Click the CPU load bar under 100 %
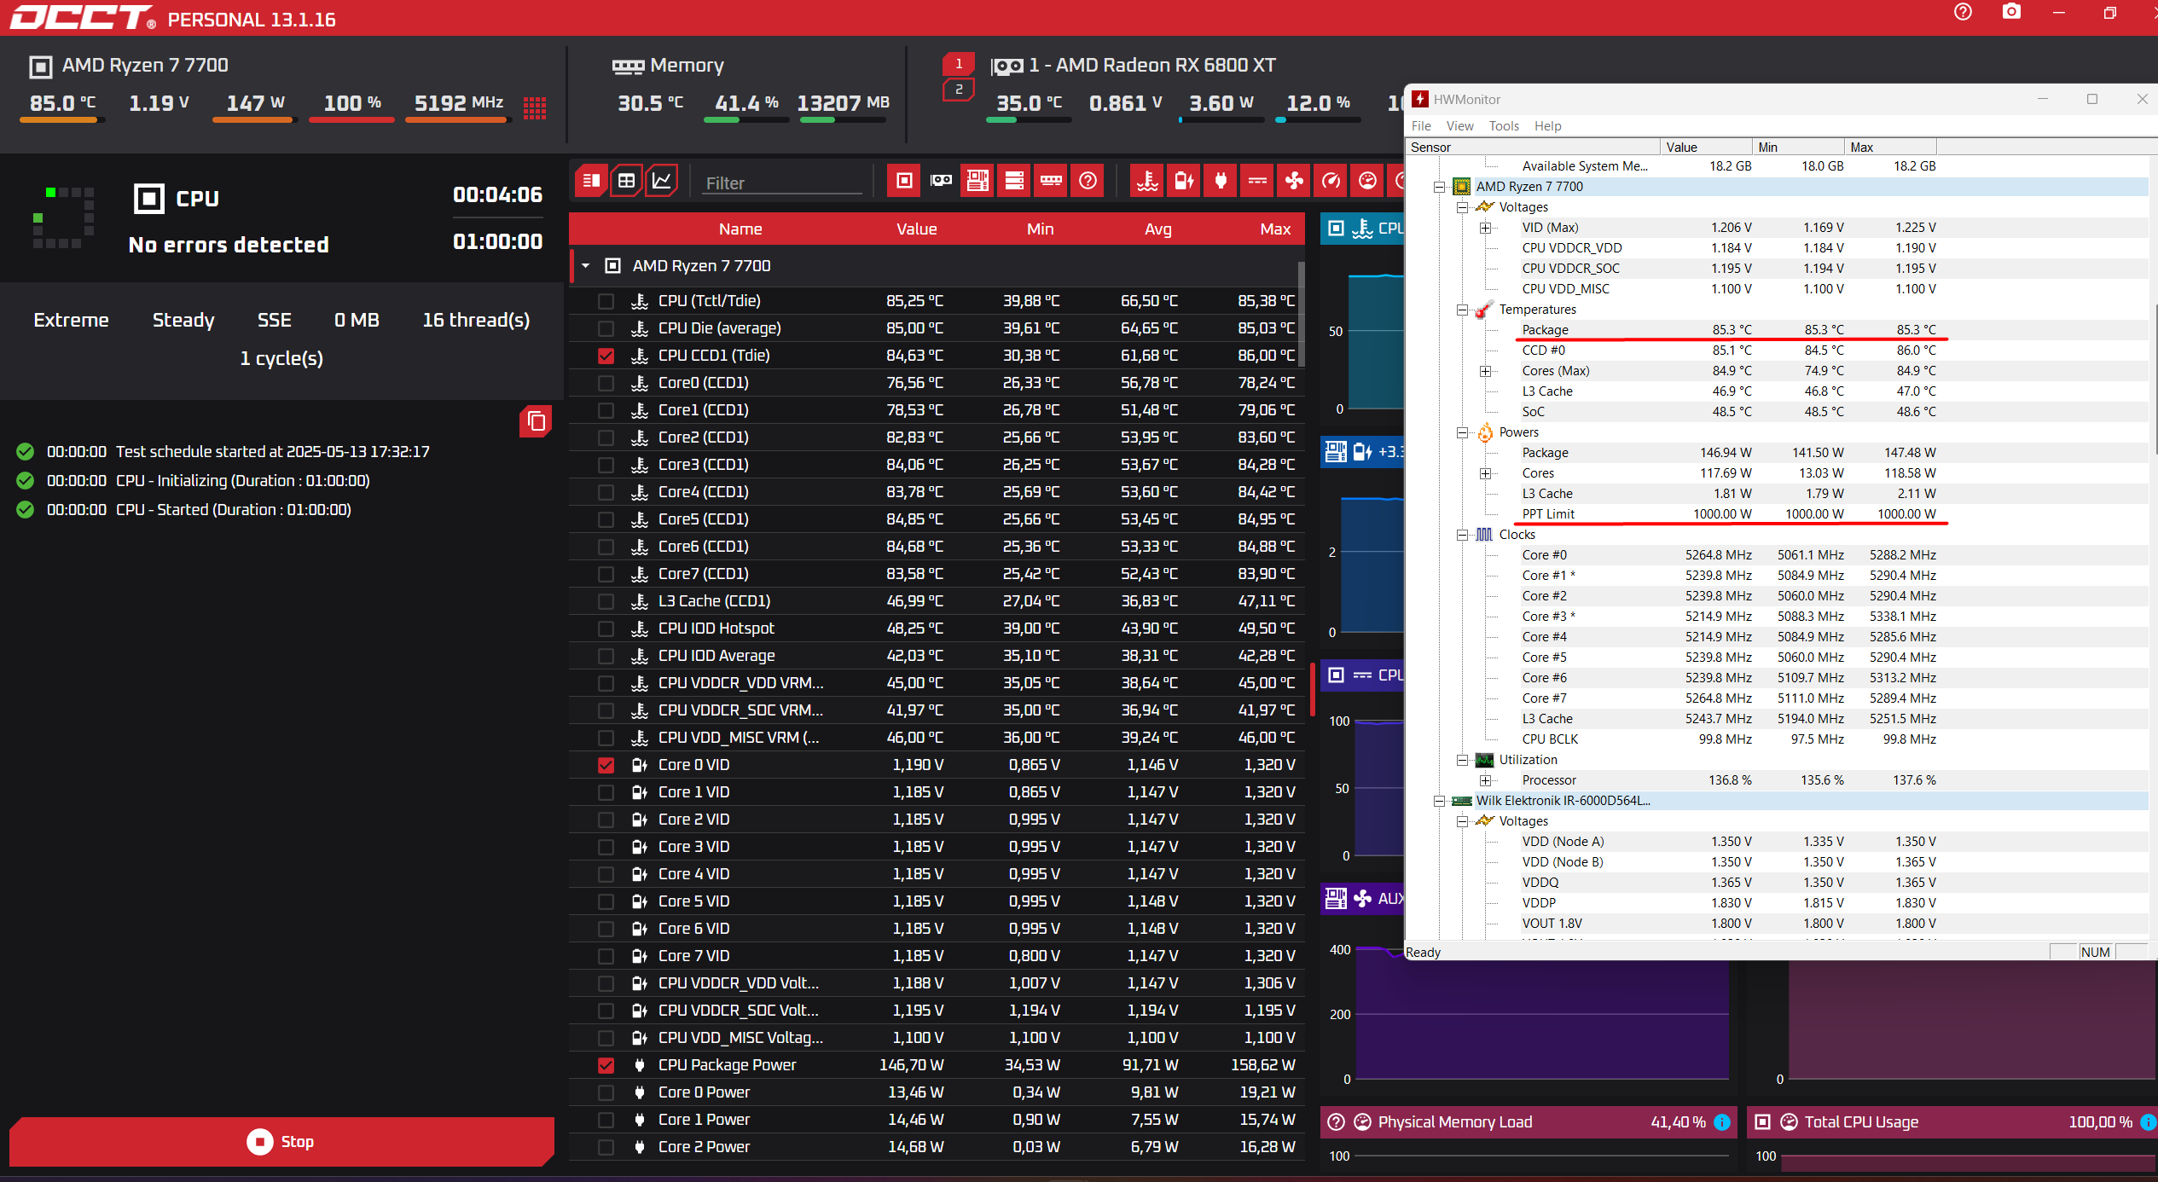The height and width of the screenshot is (1182, 2158). point(351,120)
